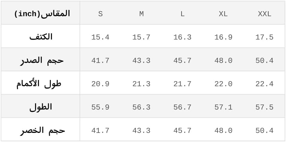Select the XXL size column header
This screenshot has height=142, width=286.
(x=264, y=14)
